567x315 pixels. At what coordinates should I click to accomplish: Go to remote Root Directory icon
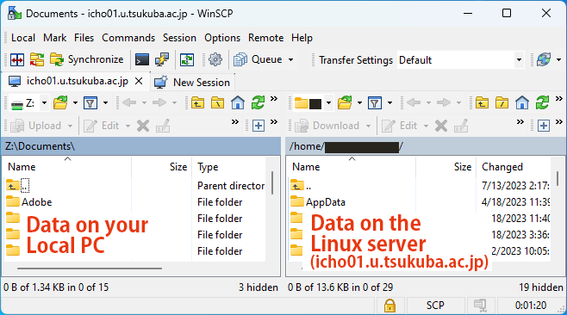502,103
